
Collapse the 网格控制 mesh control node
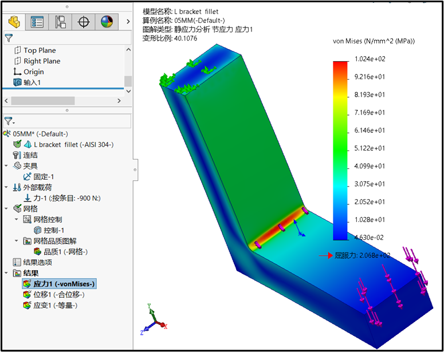pyautogui.click(x=17, y=219)
